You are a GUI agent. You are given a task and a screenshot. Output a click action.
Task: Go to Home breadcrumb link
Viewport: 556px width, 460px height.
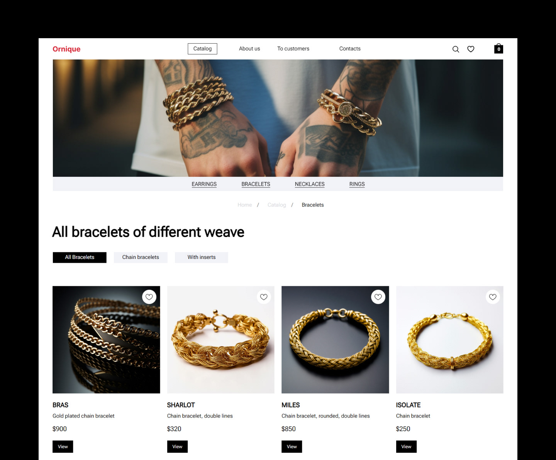click(245, 205)
